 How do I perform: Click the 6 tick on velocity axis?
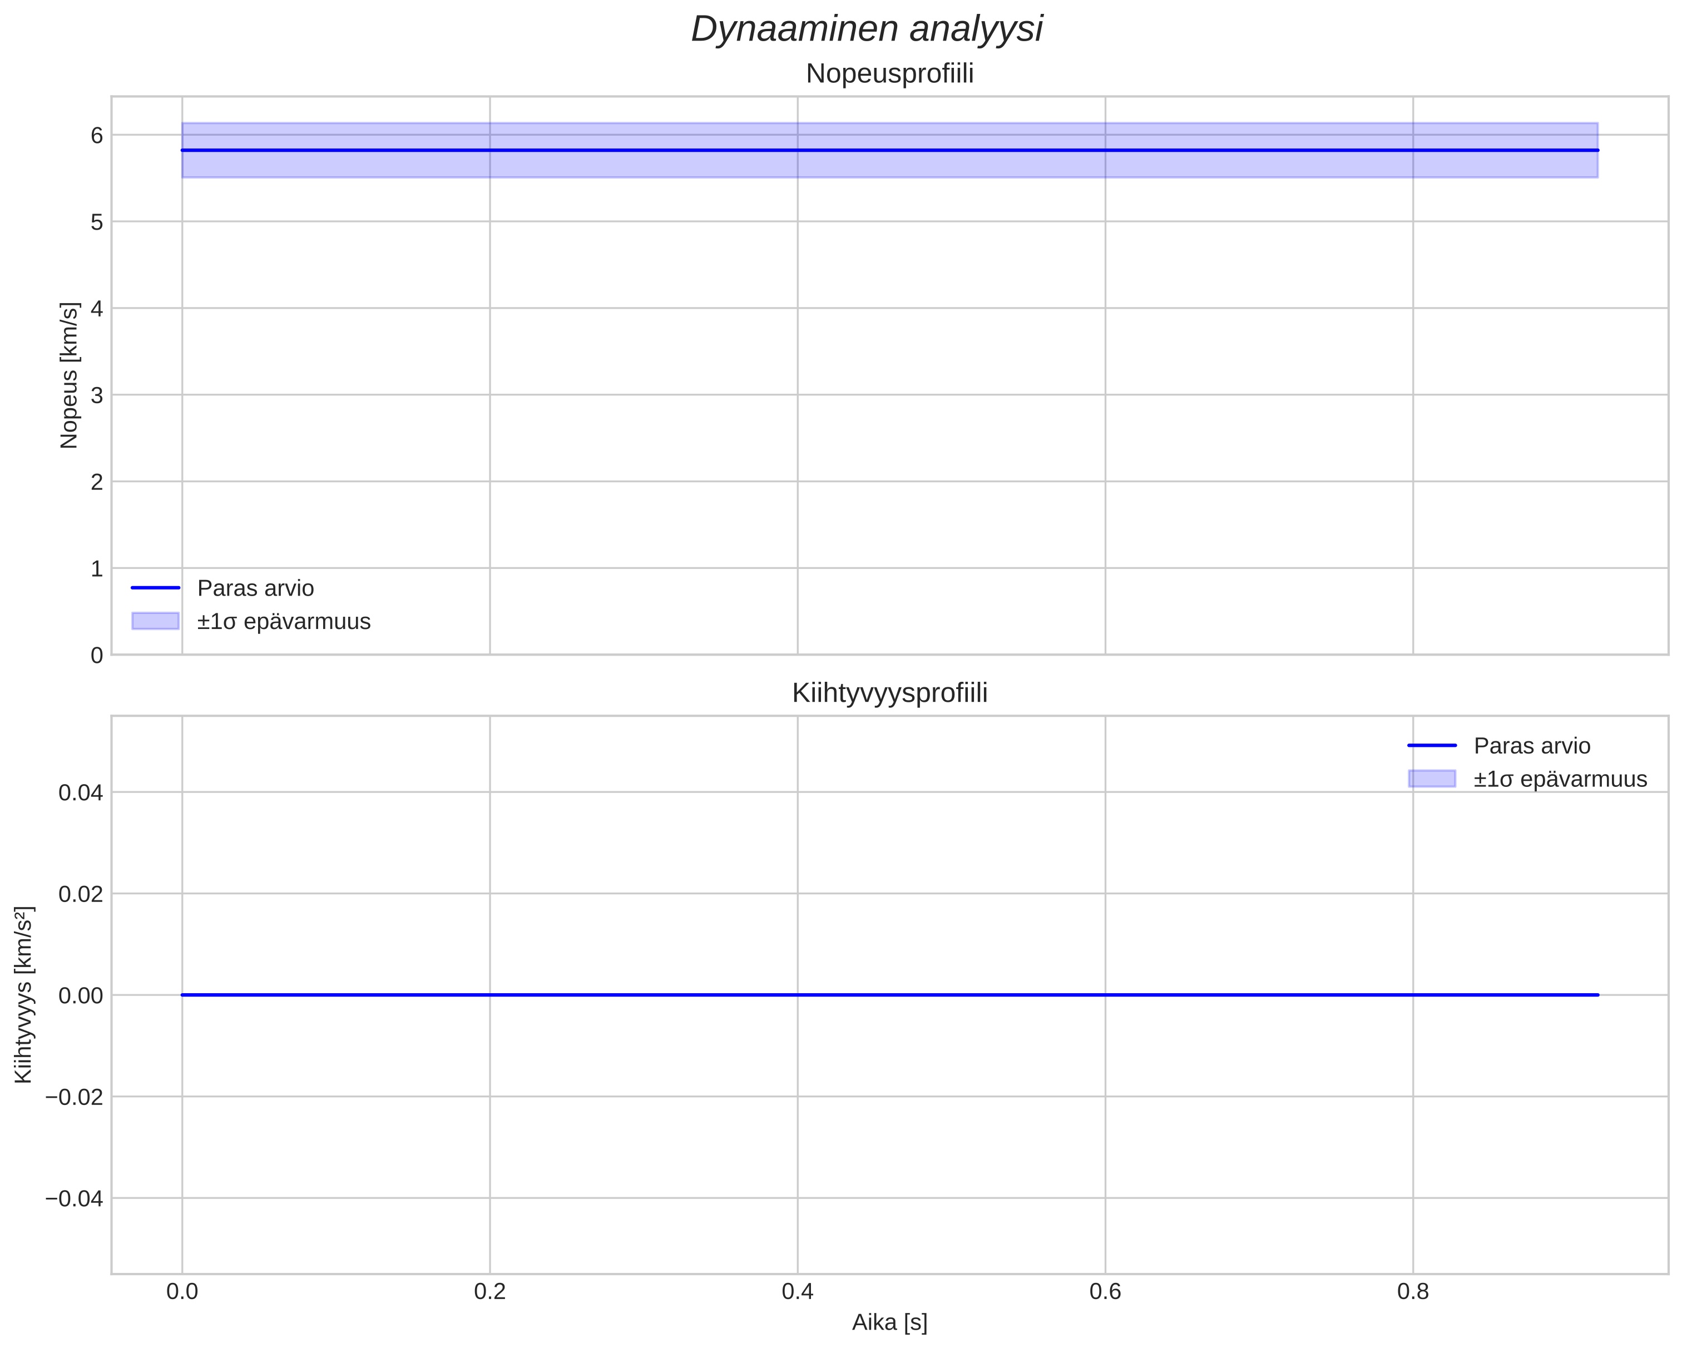(x=97, y=136)
